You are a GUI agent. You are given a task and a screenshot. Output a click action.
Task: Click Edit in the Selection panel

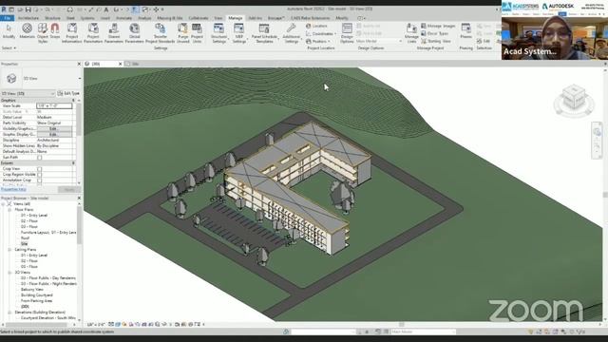(x=484, y=41)
